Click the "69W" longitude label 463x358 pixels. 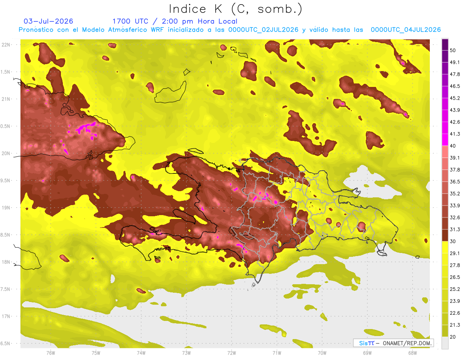point(367,353)
